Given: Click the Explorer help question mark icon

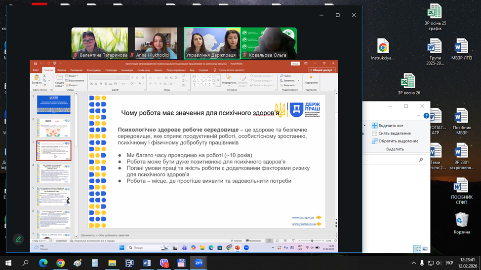Looking at the screenshot, I should pyautogui.click(x=426, y=116).
